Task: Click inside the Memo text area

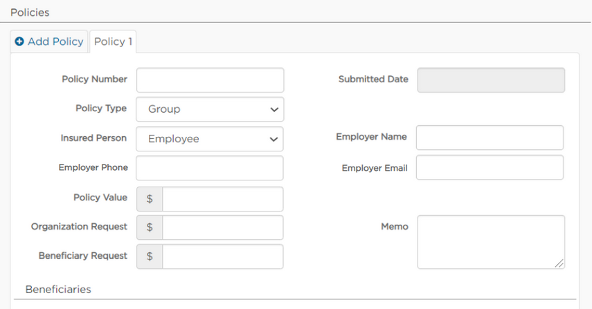Action: pyautogui.click(x=491, y=242)
